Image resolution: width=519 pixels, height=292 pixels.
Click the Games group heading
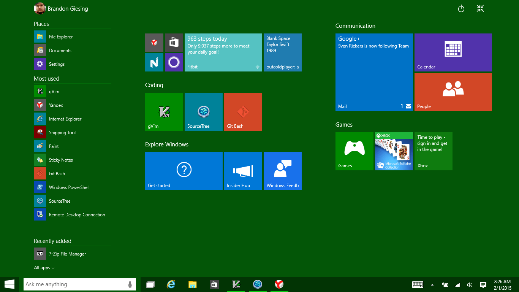click(x=344, y=125)
